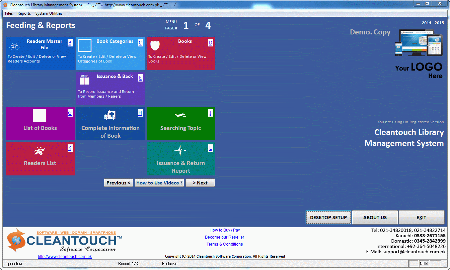Click the Cleantouch app icon in title bar

[x=5, y=5]
